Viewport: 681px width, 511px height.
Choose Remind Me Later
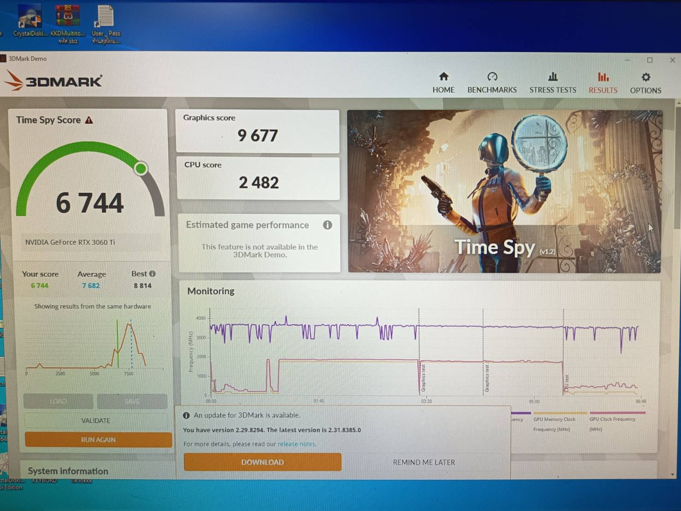[x=424, y=462]
